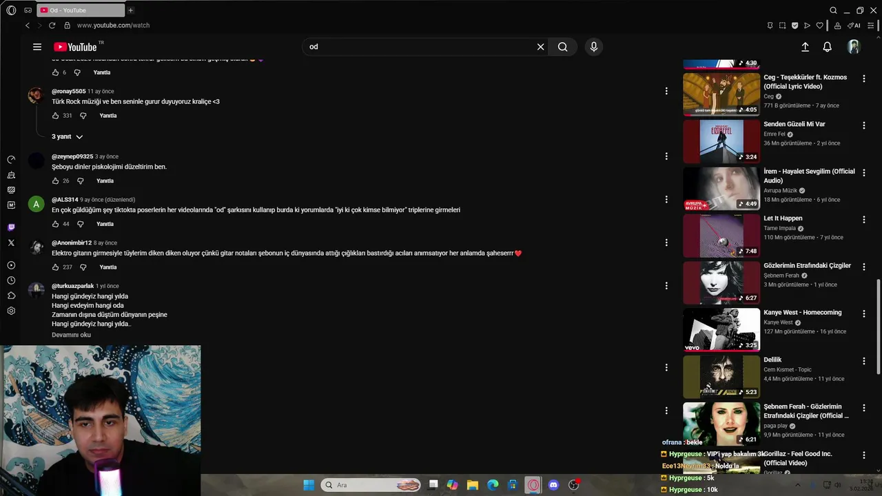Start voice search with microphone

593,47
